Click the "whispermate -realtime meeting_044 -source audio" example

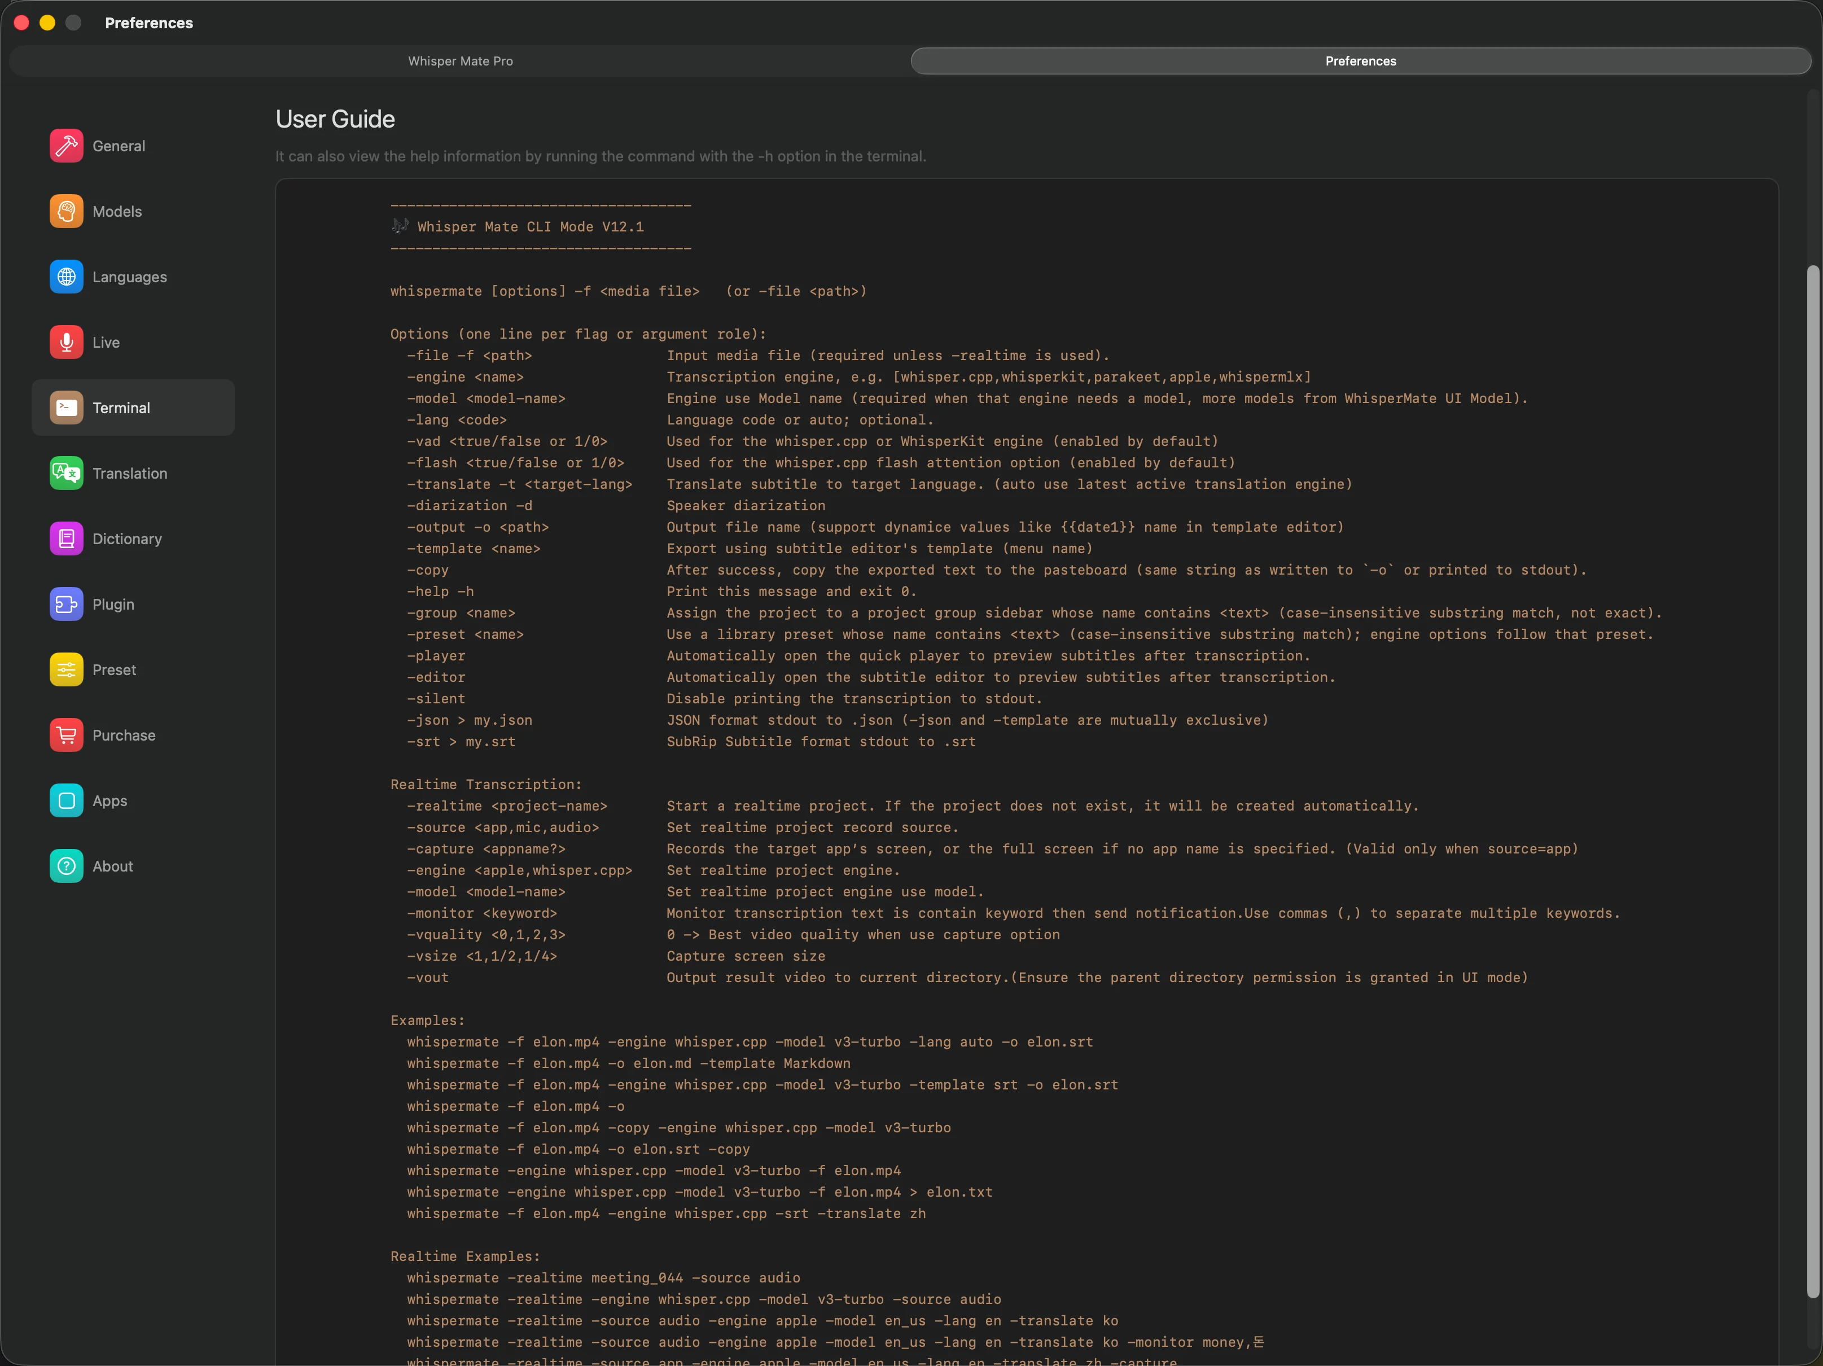(x=604, y=1278)
